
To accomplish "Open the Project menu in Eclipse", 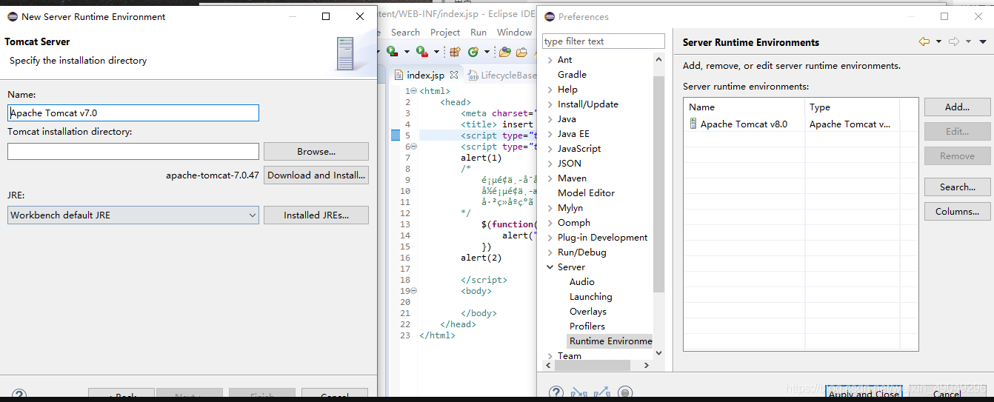I will tap(445, 33).
